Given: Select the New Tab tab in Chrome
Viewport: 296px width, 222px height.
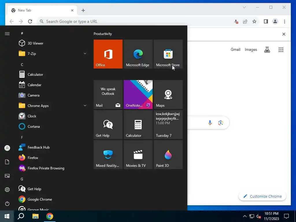Looking at the screenshot, I should click(x=42, y=10).
